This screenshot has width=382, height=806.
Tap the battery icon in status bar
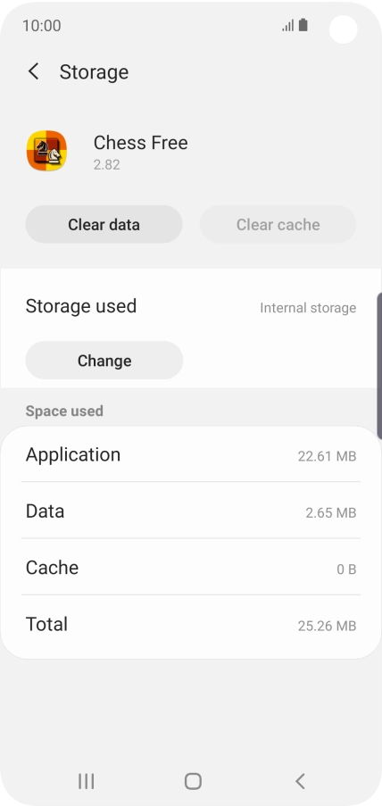[303, 25]
